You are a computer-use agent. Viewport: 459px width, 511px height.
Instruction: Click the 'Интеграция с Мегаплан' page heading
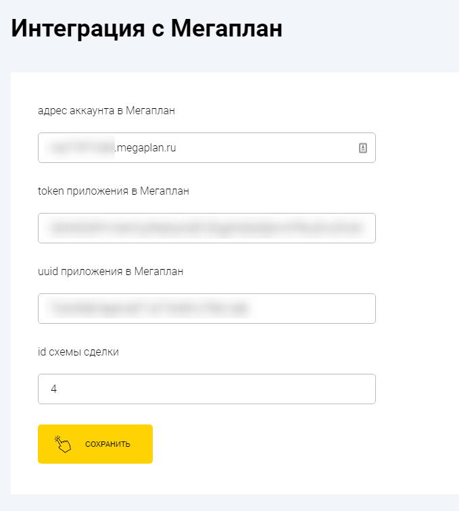147,28
